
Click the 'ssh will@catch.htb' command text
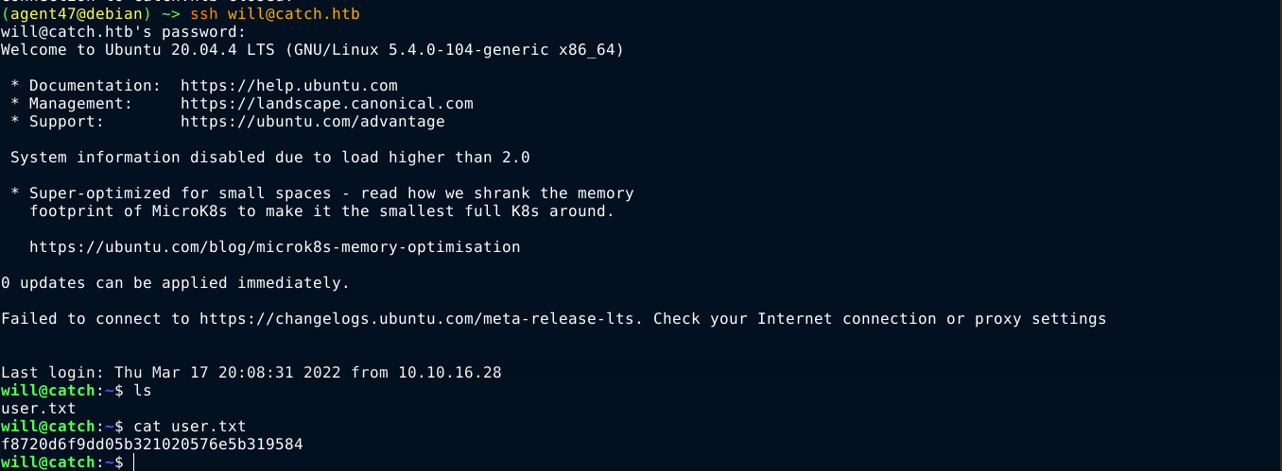coord(274,15)
